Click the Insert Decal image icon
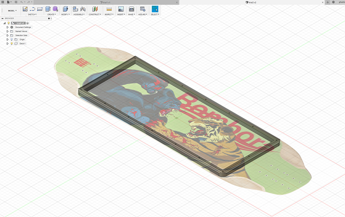Viewport: 345px width, 217px height. pyautogui.click(x=120, y=9)
